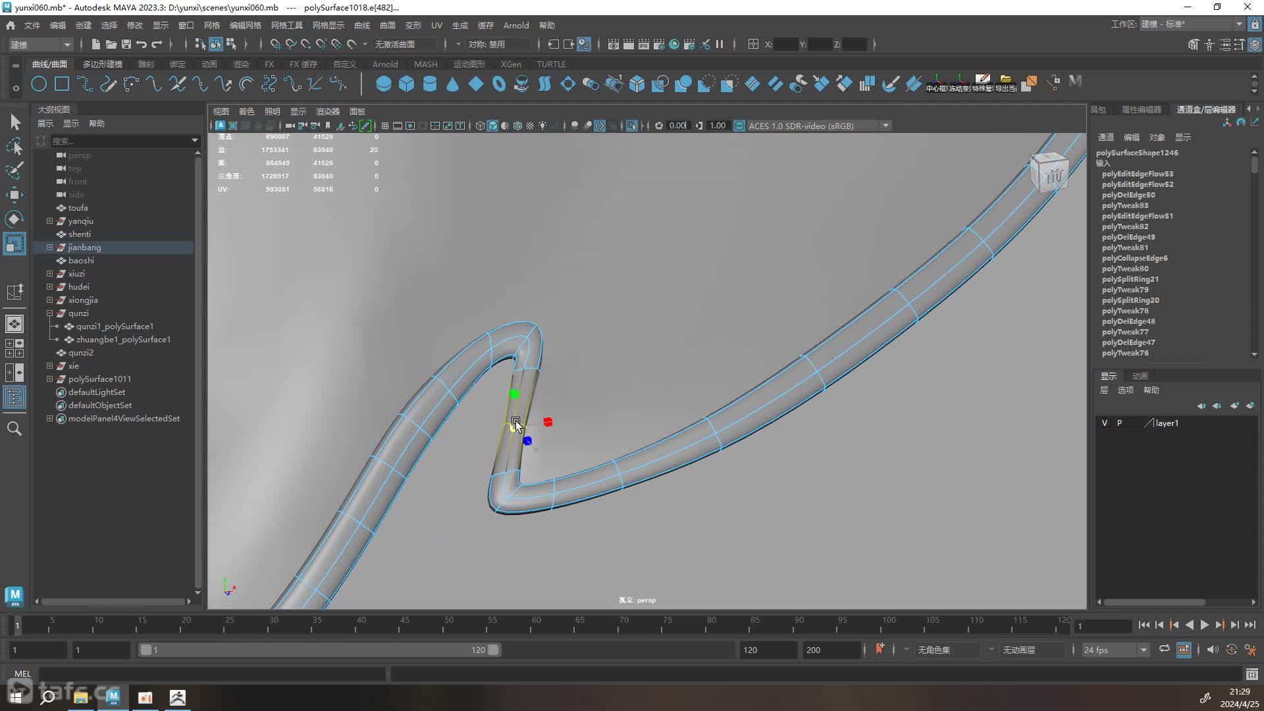Open the Hypershade window icon

[x=674, y=44]
